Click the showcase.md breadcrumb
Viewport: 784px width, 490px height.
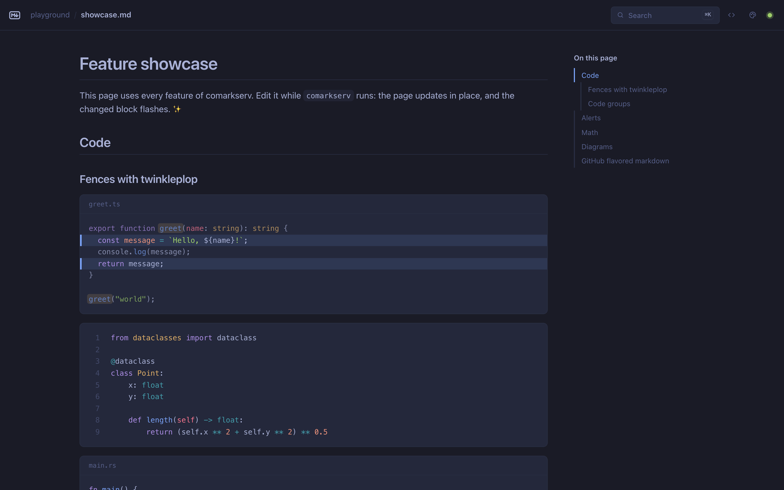tap(106, 15)
